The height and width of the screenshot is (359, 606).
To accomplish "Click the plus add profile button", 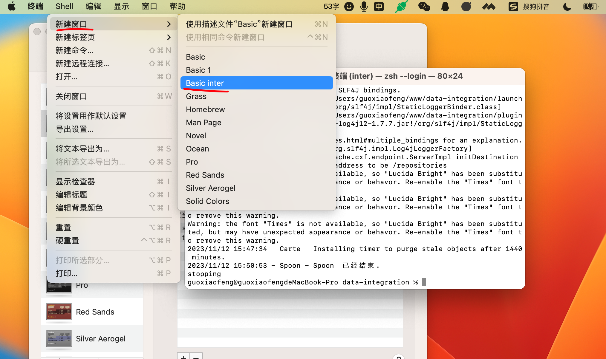I will [183, 357].
